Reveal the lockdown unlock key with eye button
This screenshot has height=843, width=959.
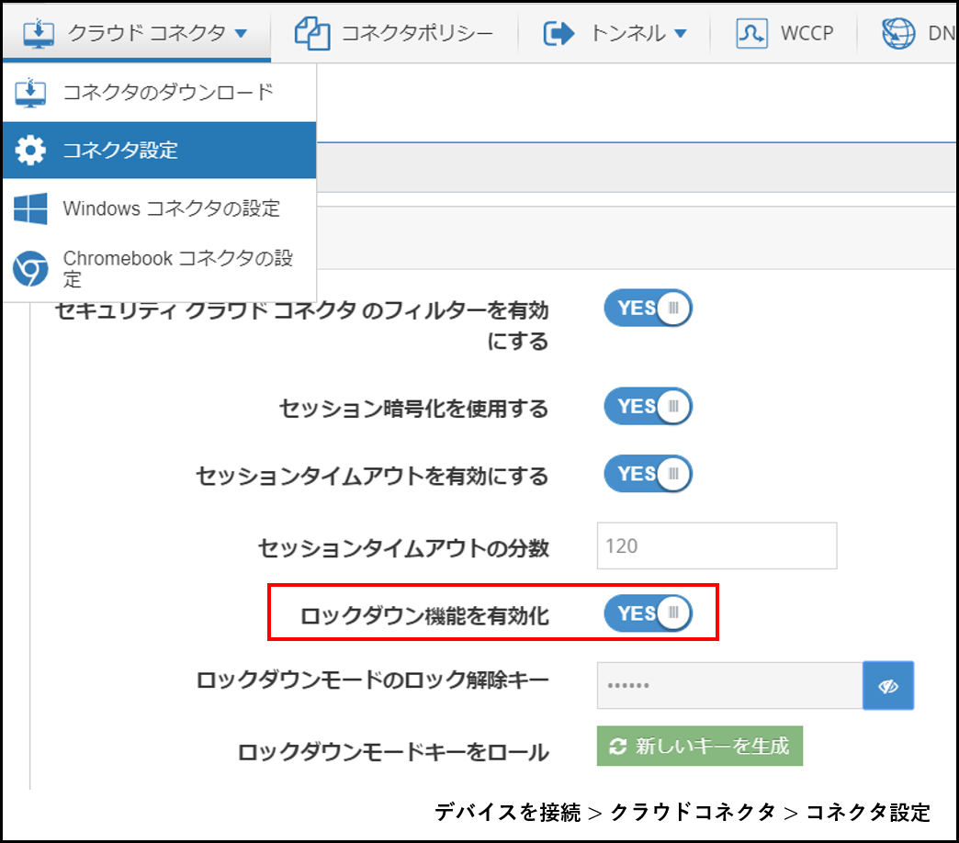pos(888,685)
